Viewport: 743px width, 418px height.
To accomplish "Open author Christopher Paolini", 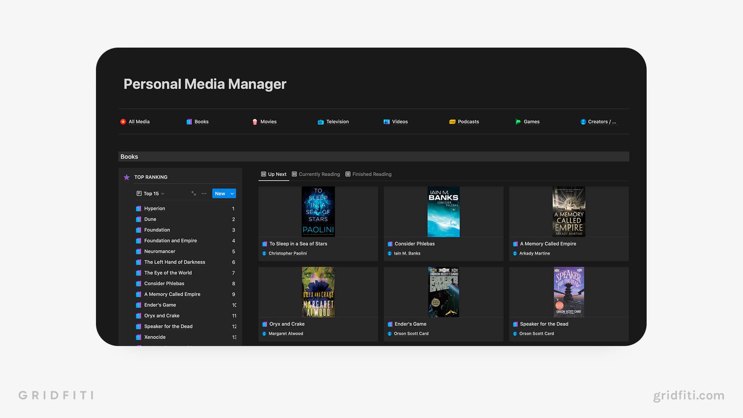I will [x=288, y=253].
